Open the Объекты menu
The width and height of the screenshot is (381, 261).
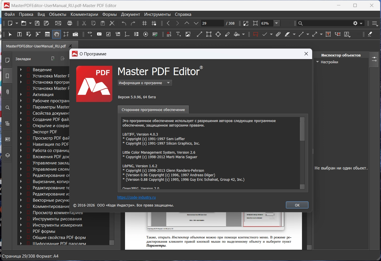[58, 14]
